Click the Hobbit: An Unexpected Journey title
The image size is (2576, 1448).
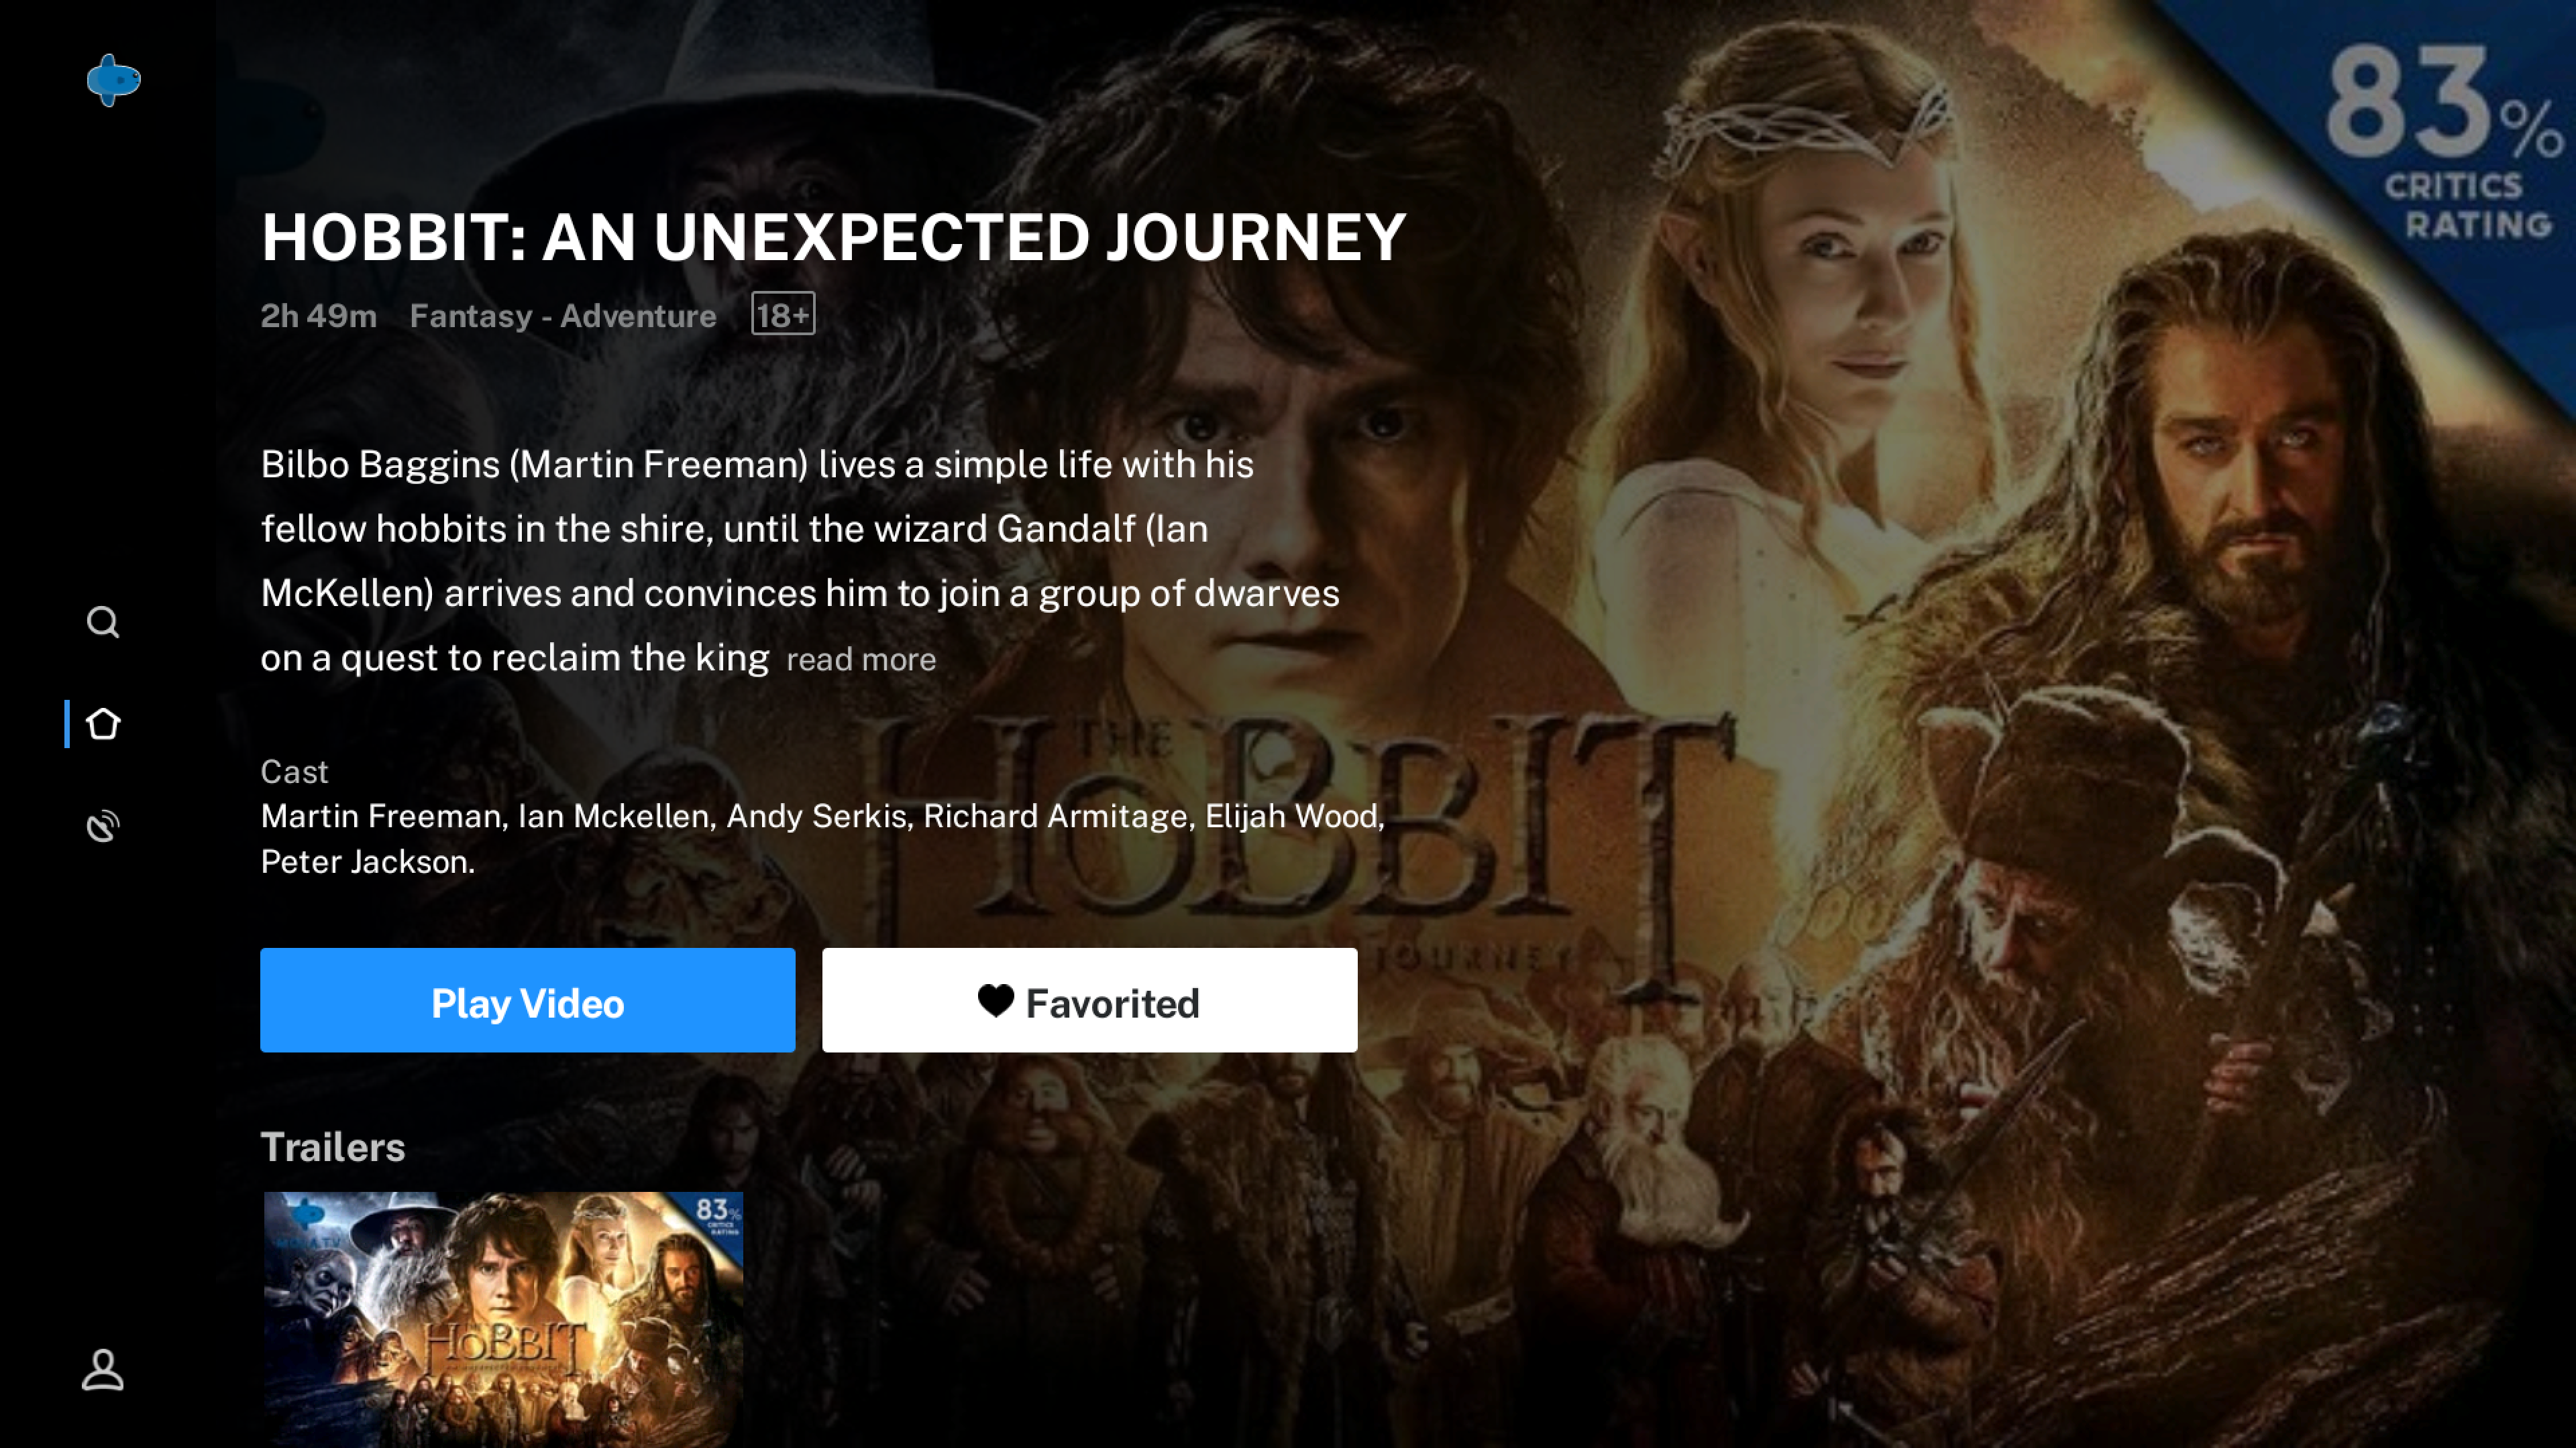click(x=833, y=238)
